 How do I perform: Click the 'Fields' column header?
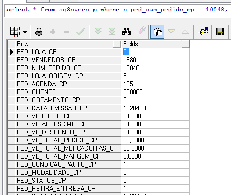tap(155, 44)
